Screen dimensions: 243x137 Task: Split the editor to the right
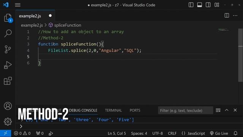click(x=227, y=15)
